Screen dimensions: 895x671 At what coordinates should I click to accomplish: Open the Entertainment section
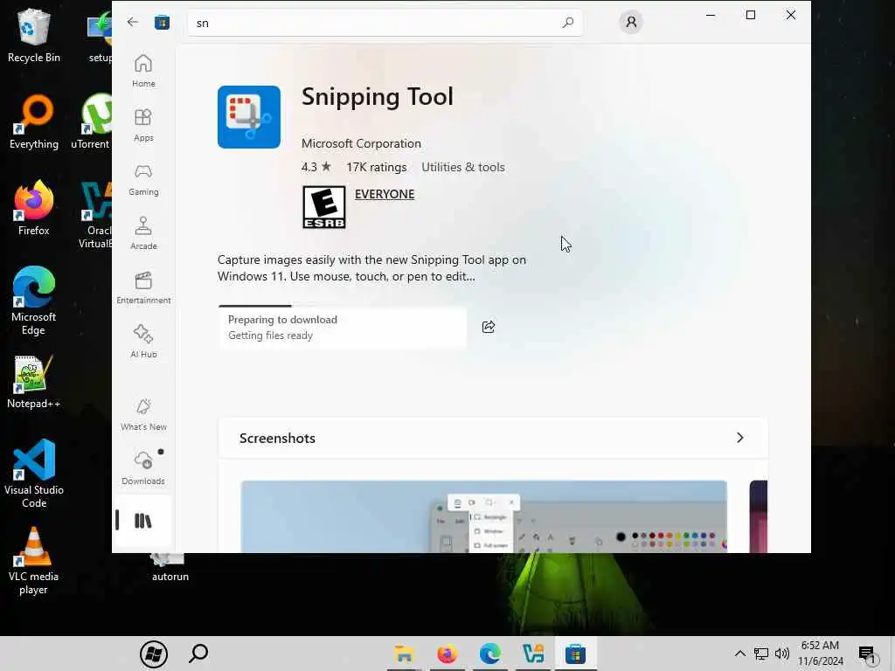143,287
